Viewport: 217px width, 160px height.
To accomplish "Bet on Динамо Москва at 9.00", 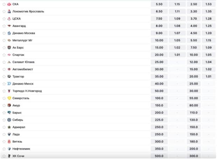I will 159,33.
